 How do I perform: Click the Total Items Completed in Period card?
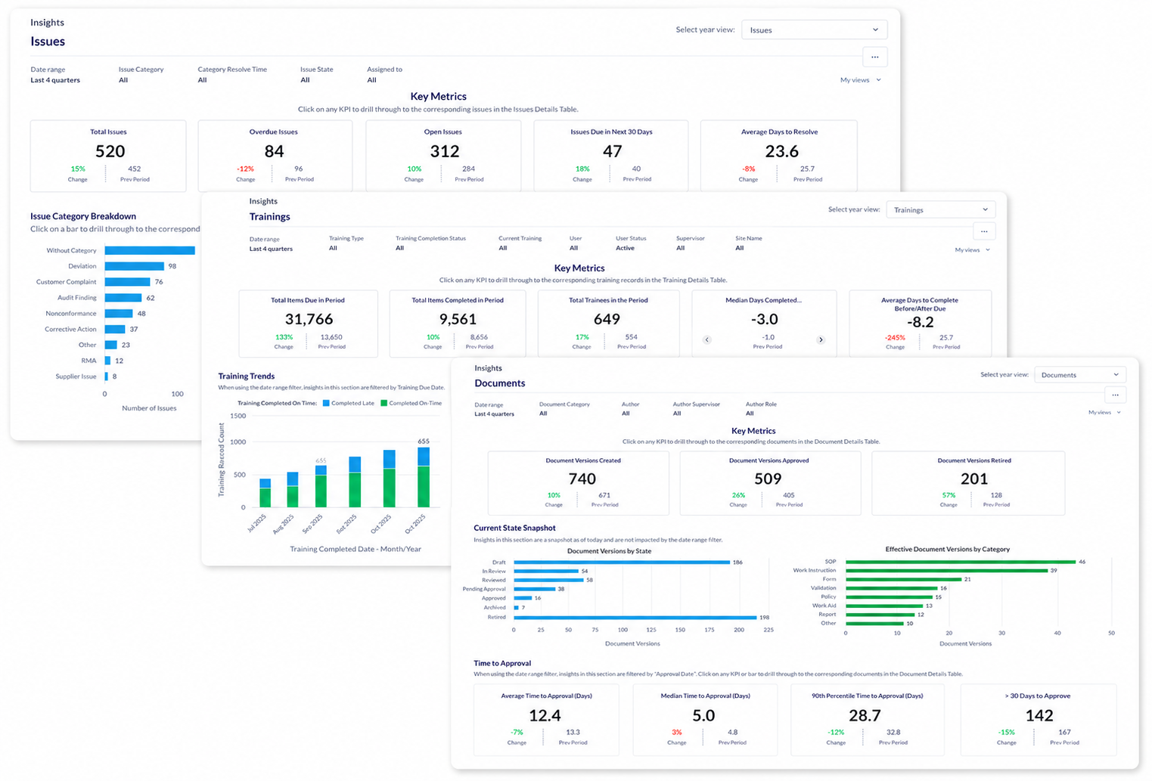click(x=458, y=324)
